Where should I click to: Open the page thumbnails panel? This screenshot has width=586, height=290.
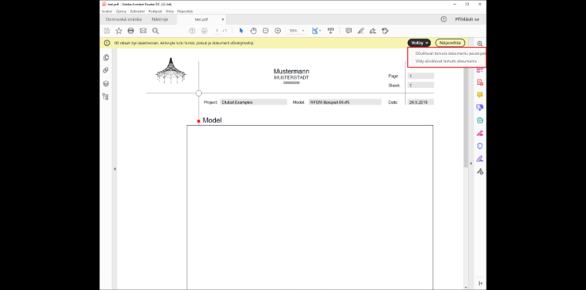coord(106,58)
